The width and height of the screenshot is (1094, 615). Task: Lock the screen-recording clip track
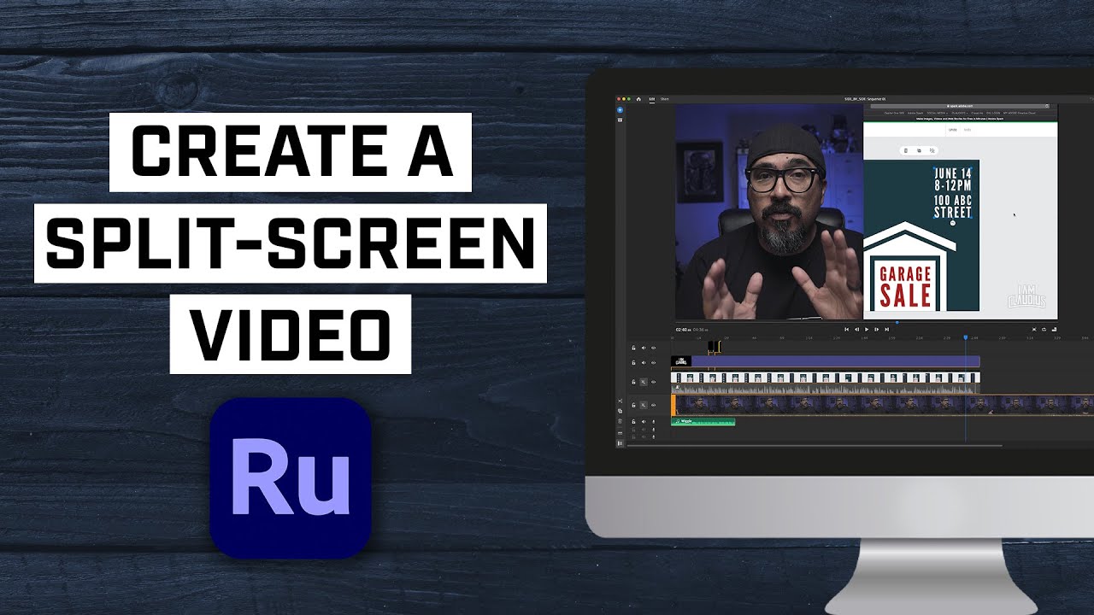pyautogui.click(x=633, y=382)
